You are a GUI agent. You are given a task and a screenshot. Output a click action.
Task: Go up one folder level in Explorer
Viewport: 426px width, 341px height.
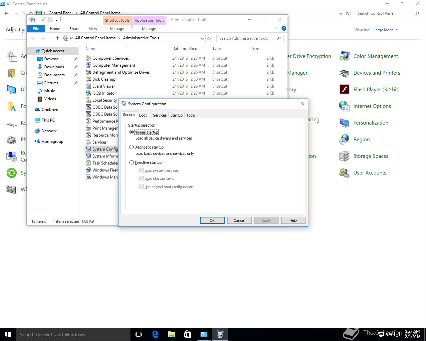[57, 38]
